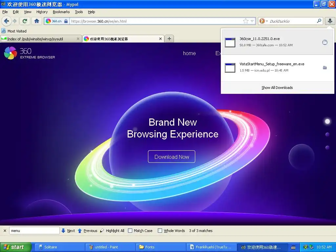Click the home link on page
This screenshot has height=252, width=336.
pos(189,53)
